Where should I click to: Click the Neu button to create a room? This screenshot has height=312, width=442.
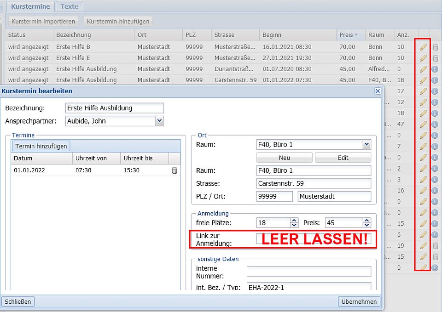point(284,158)
